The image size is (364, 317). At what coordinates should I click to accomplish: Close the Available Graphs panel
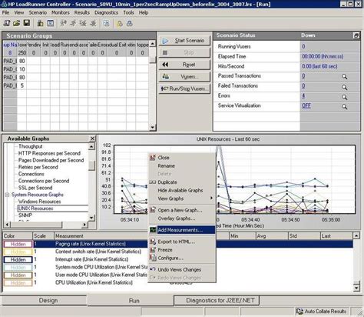92,138
